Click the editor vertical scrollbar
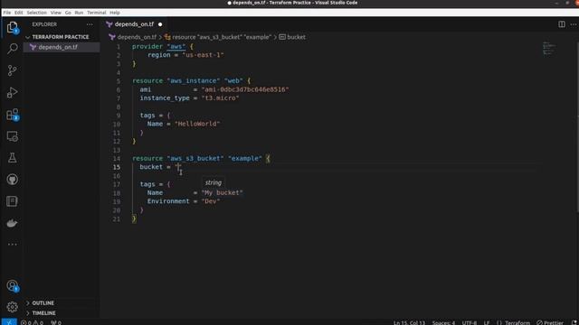579x325 pixels. [x=577, y=125]
